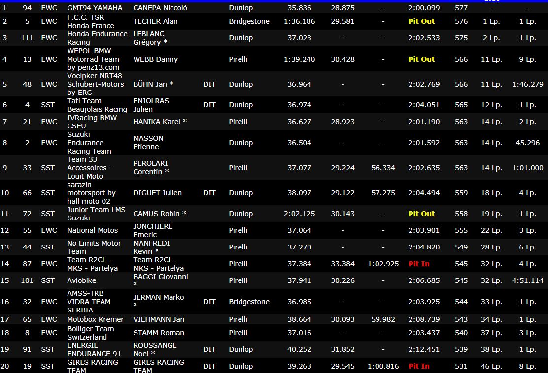548x373 pixels.
Task: Click Bridgestone tyre in JERMAN Marko row
Action: point(249,302)
